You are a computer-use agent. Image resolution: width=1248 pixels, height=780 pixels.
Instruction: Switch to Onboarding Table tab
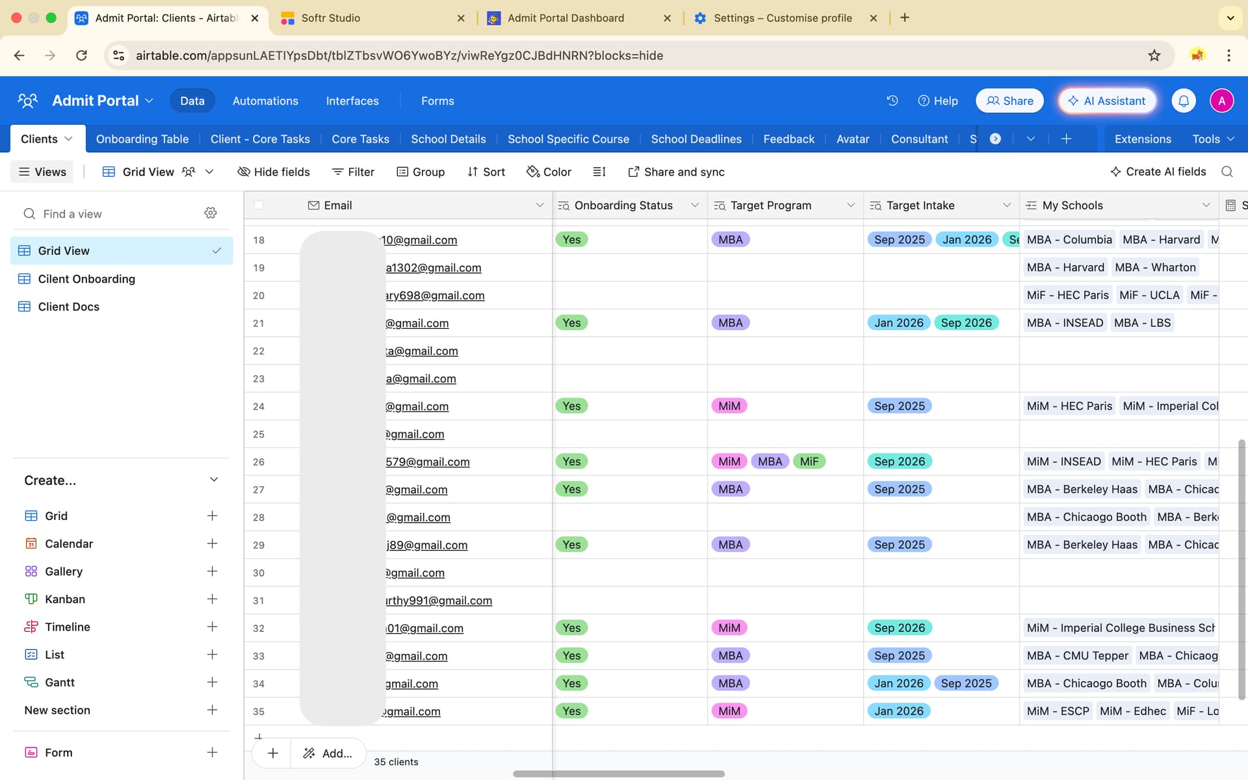[x=142, y=139]
